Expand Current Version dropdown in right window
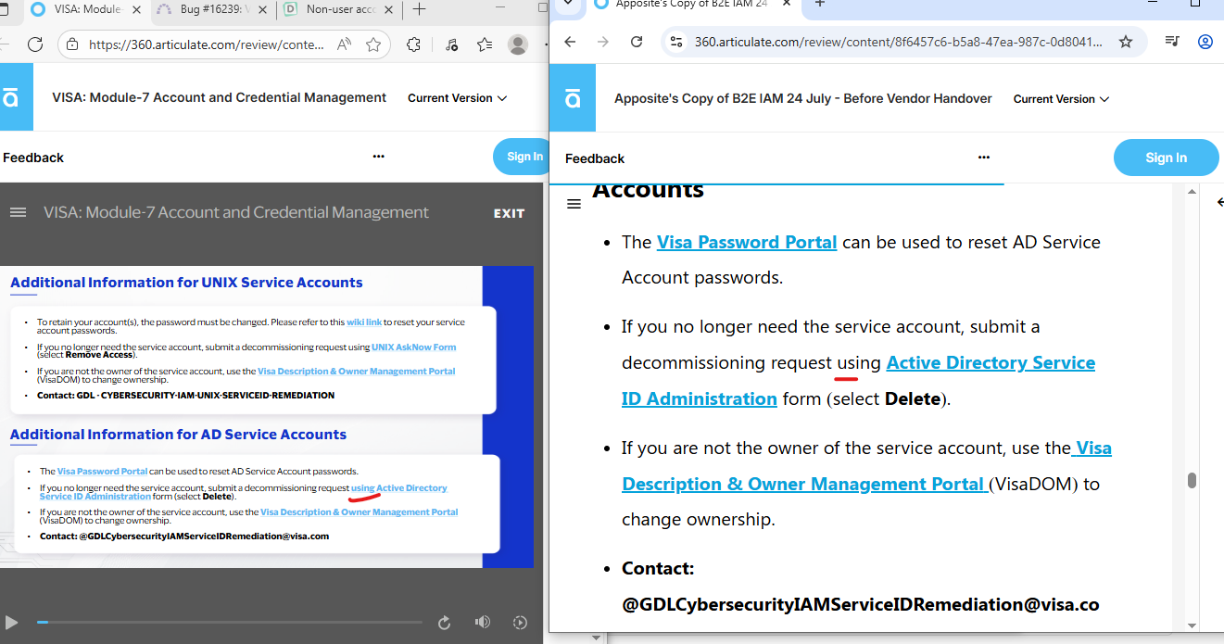 [x=1061, y=99]
